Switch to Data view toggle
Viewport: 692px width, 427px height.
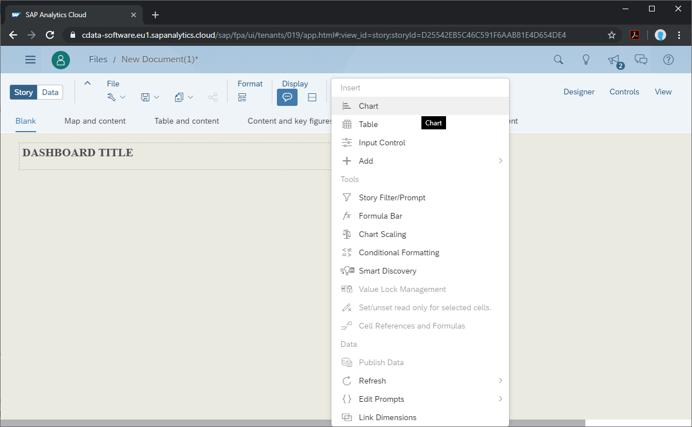pos(50,92)
